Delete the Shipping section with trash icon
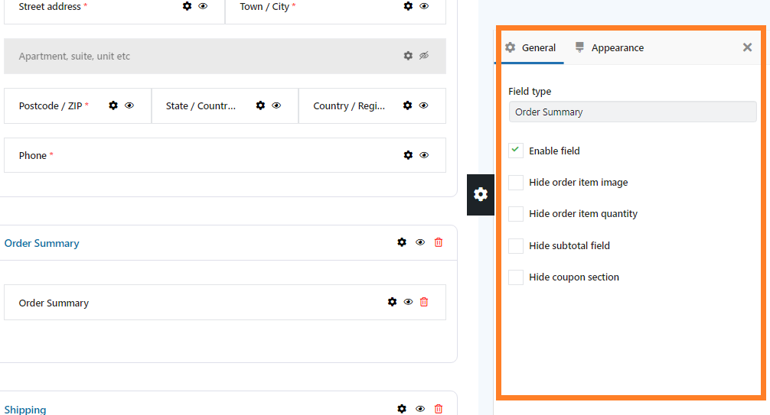770x415 pixels. coord(439,409)
